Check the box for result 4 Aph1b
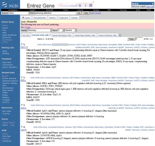Image resolution: width=155 pixels, height=146 pixels. click(22, 127)
